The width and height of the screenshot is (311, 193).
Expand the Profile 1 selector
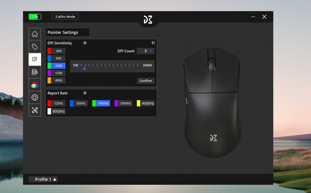pos(43,179)
